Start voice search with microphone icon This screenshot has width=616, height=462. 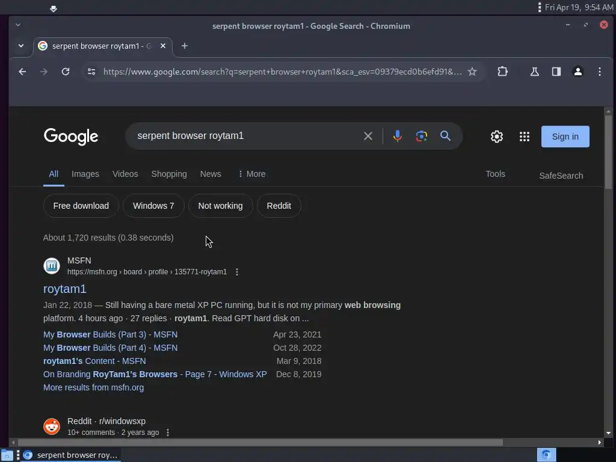click(397, 136)
